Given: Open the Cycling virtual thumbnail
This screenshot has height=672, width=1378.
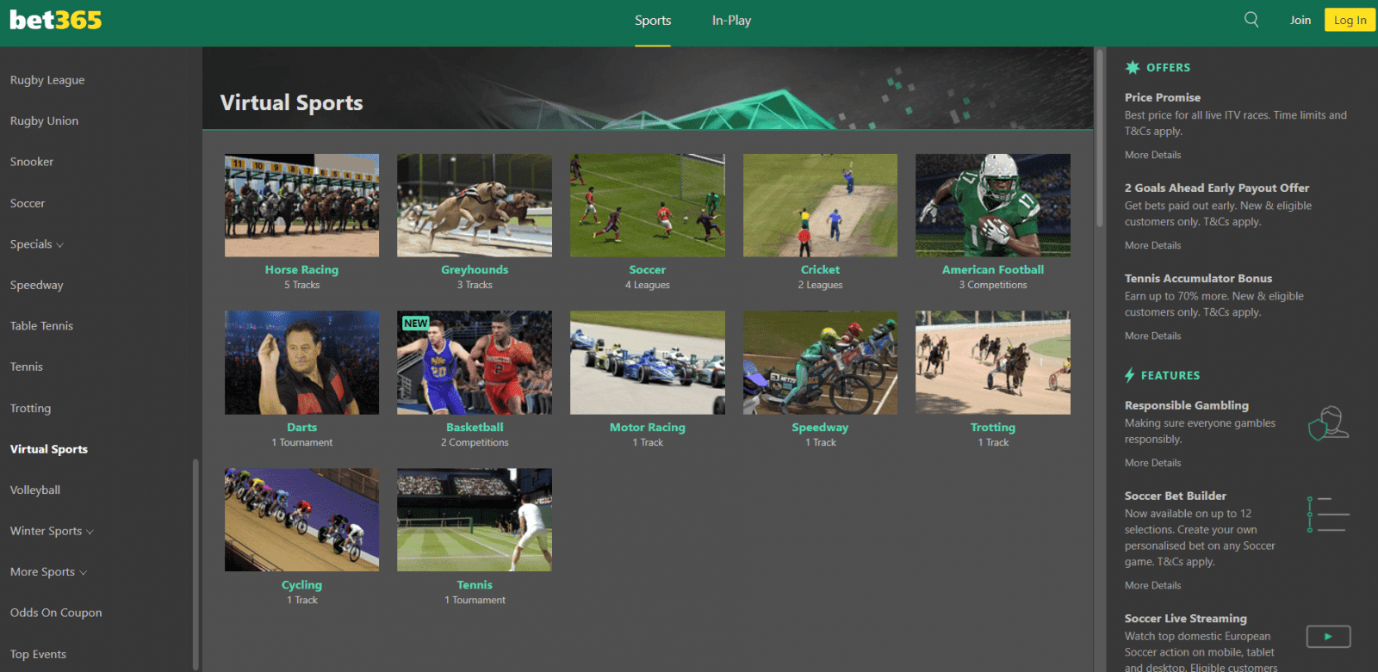Looking at the screenshot, I should click(x=301, y=520).
